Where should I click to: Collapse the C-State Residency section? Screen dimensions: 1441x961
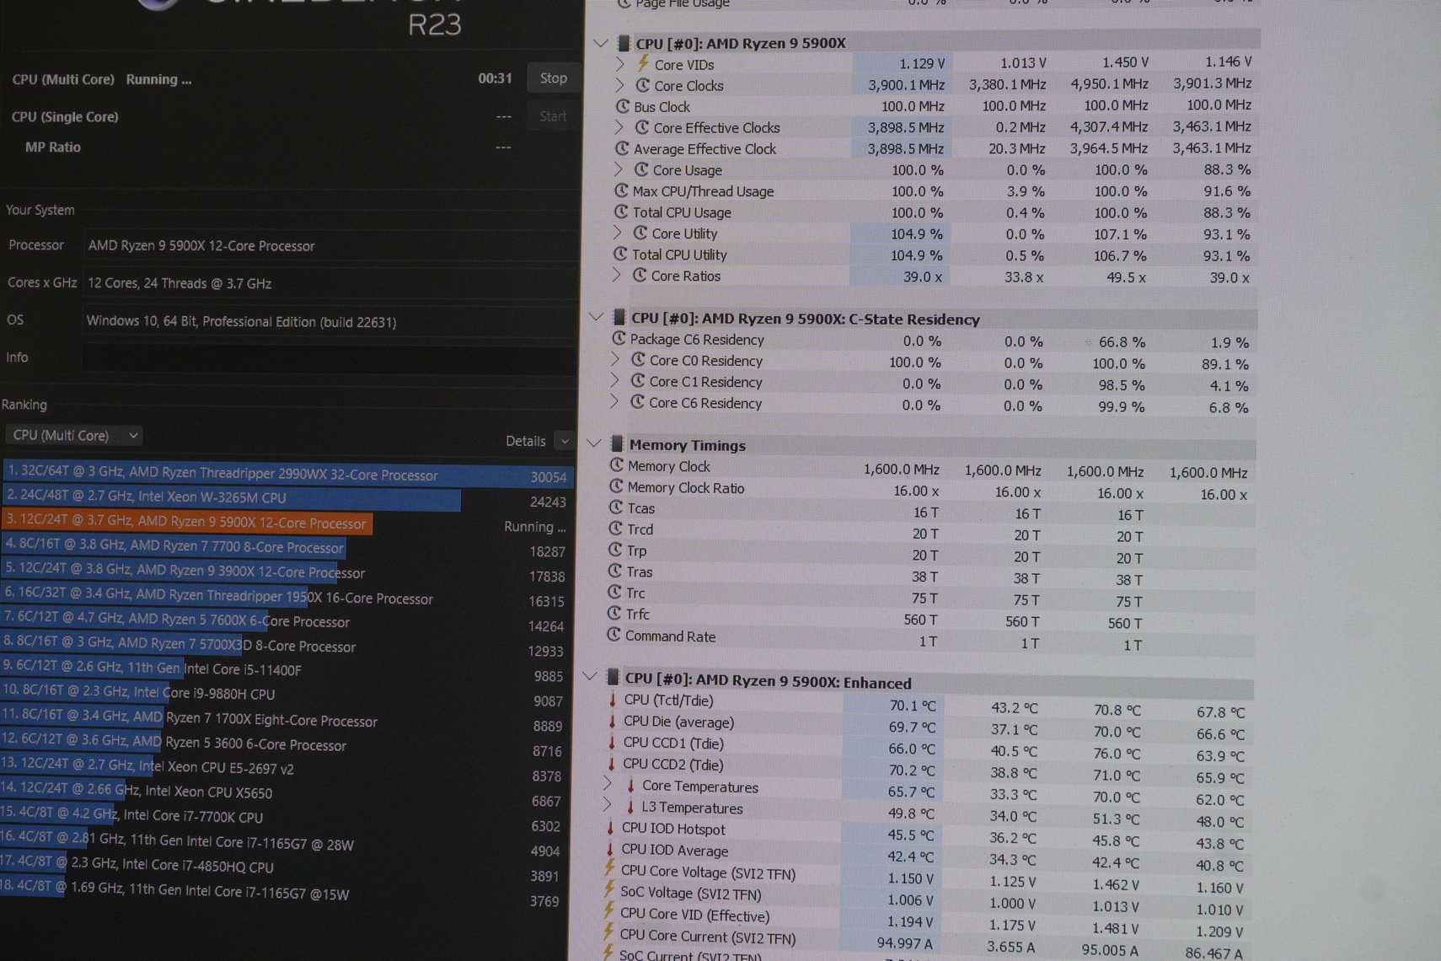coord(597,317)
